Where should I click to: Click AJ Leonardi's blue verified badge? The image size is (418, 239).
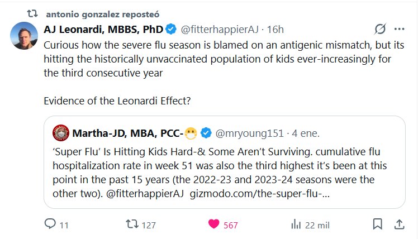tap(172, 30)
